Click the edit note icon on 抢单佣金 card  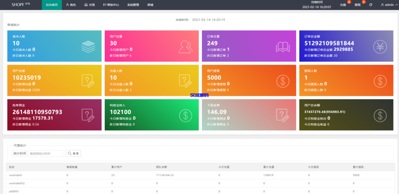coord(88,115)
